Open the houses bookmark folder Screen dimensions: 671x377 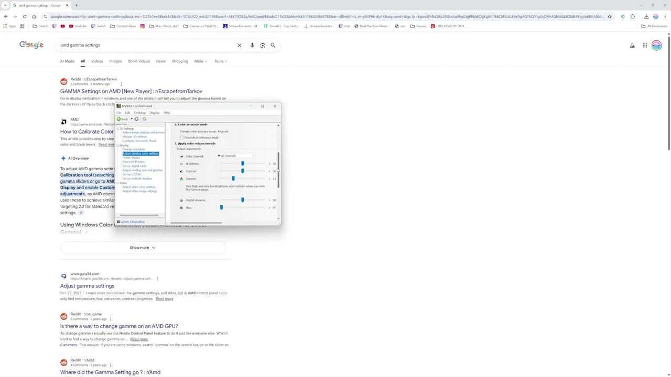418,26
